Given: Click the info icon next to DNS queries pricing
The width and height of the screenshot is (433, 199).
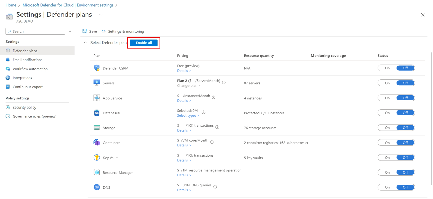Looking at the screenshot, I should (x=215, y=187).
